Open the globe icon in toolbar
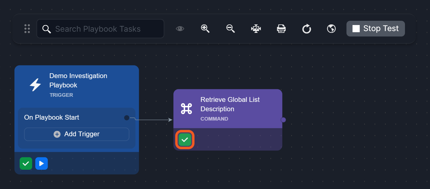 coord(331,29)
